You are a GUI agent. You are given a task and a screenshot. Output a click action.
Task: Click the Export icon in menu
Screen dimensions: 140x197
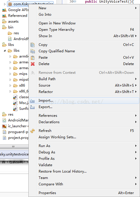[33, 107]
